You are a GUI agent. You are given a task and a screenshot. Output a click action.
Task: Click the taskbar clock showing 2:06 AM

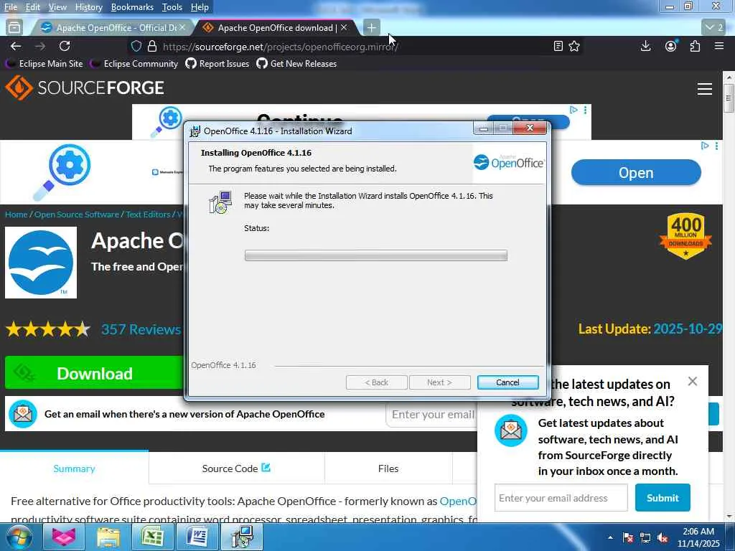(698, 537)
